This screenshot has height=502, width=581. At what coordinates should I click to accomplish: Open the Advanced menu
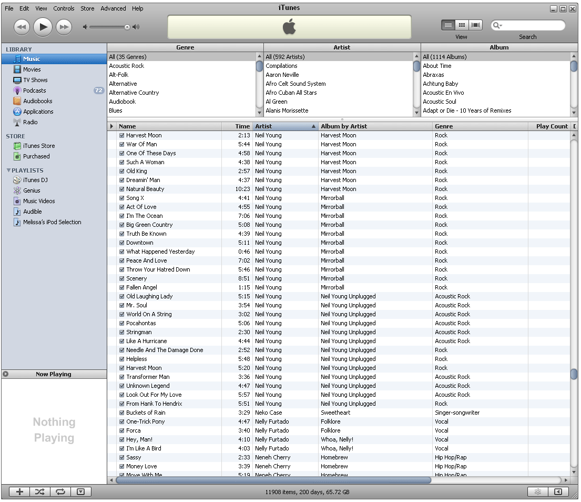[x=113, y=8]
